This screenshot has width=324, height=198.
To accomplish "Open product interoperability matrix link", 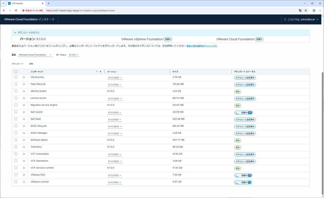I will pyautogui.click(x=202, y=46).
